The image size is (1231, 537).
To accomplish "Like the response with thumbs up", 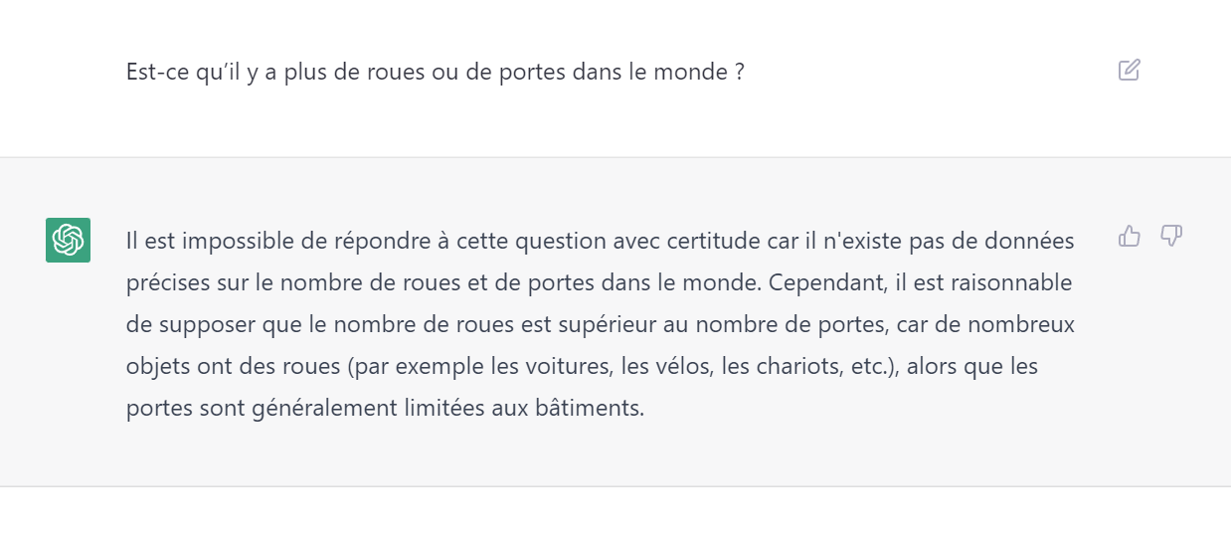I will coord(1129,236).
